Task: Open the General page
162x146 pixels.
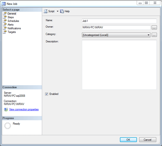Action: [x=12, y=14]
